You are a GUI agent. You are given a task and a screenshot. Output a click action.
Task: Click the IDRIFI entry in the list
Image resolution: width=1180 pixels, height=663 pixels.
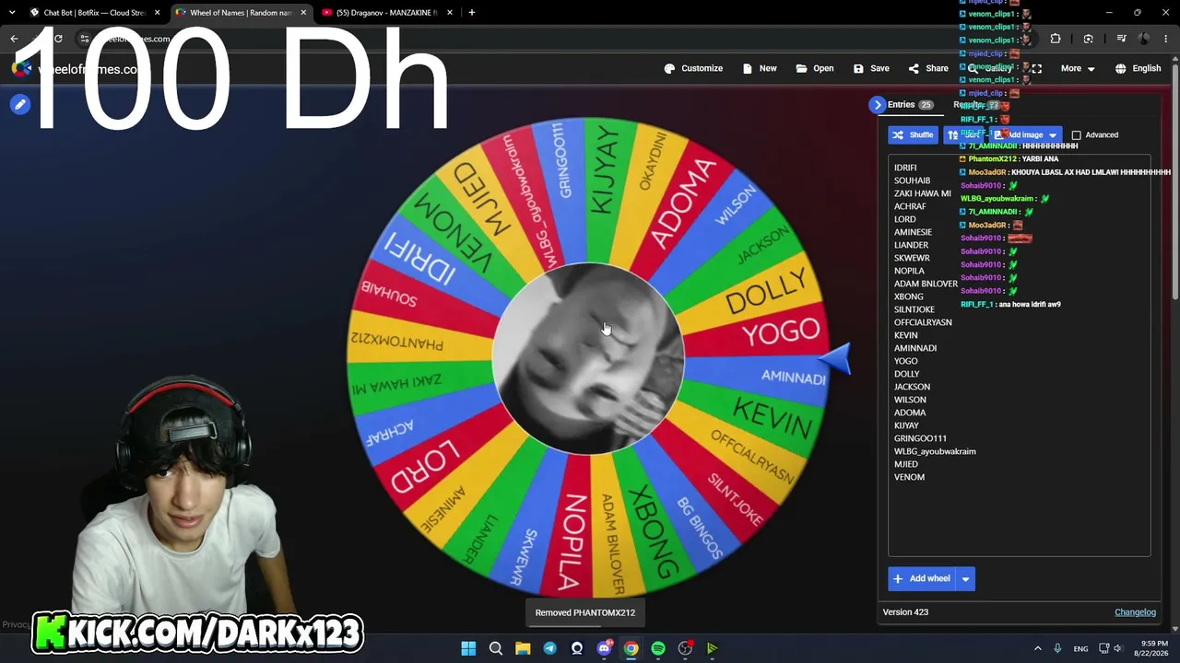(905, 168)
